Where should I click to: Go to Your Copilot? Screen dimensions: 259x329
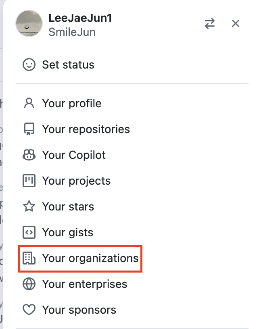[74, 155]
